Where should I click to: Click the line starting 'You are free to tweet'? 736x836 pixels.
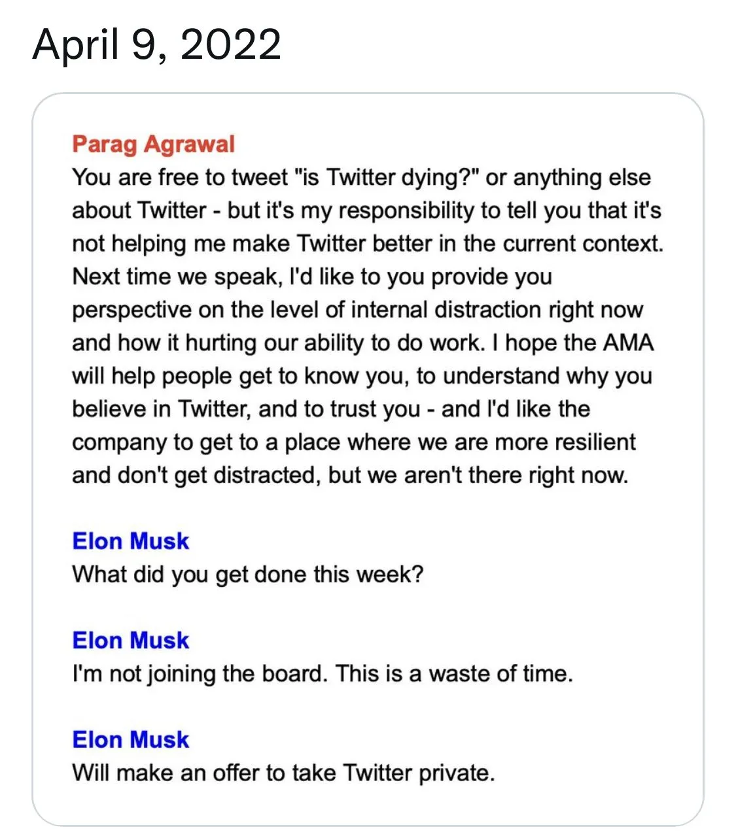tap(361, 178)
